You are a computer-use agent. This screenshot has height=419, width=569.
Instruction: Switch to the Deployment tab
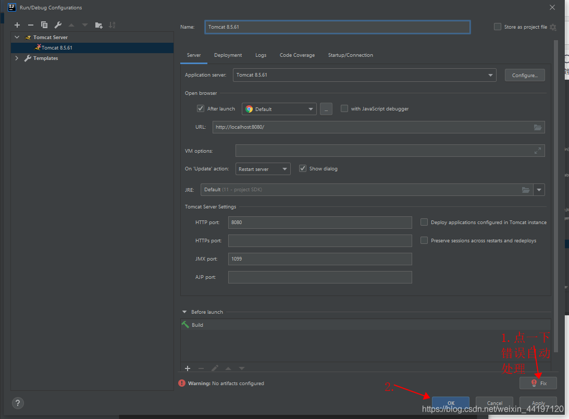[x=228, y=55]
